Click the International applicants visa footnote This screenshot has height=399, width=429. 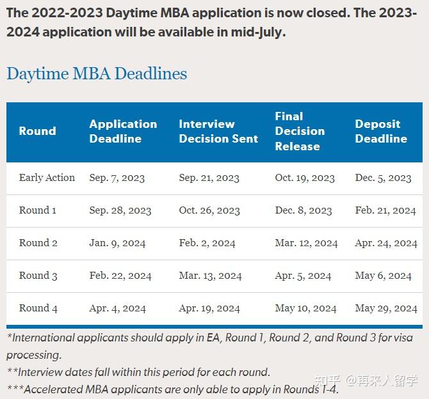209,345
